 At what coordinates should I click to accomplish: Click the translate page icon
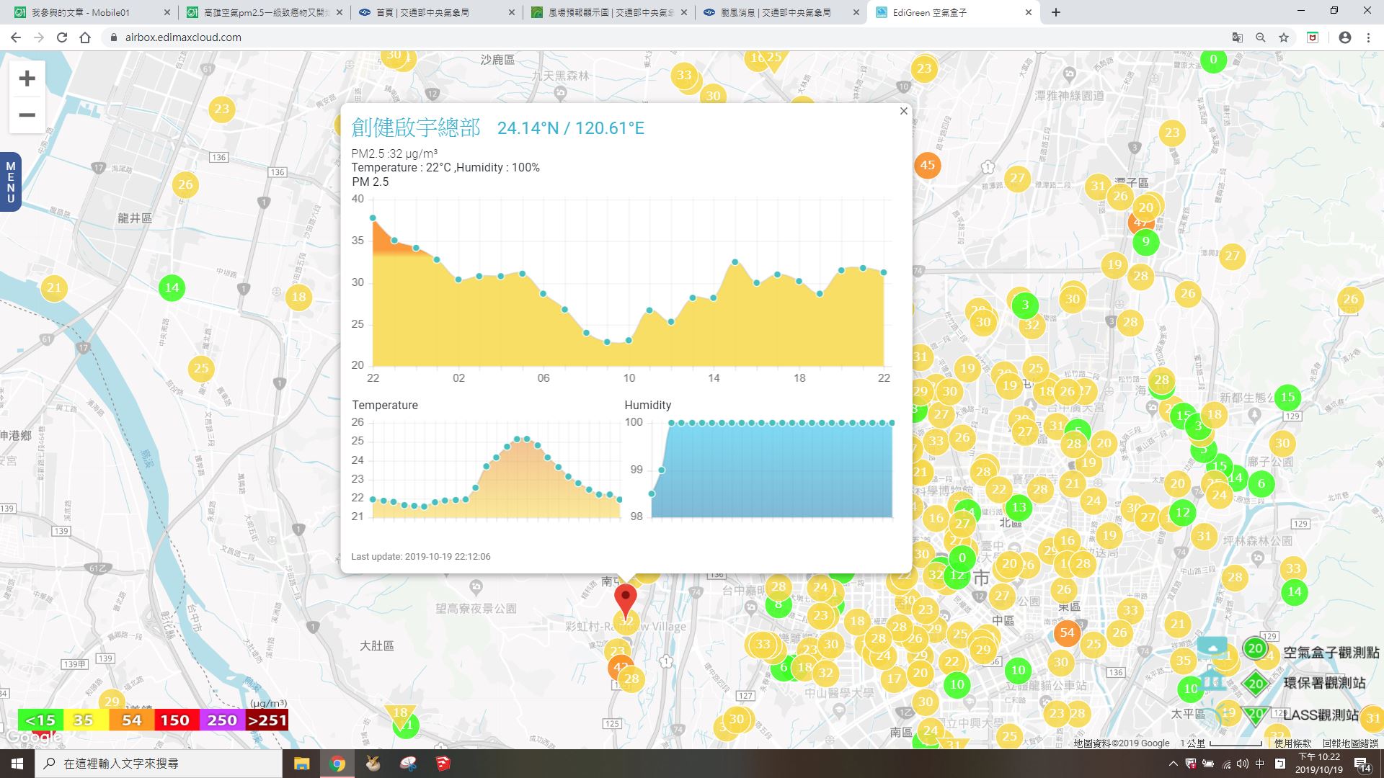[1237, 37]
